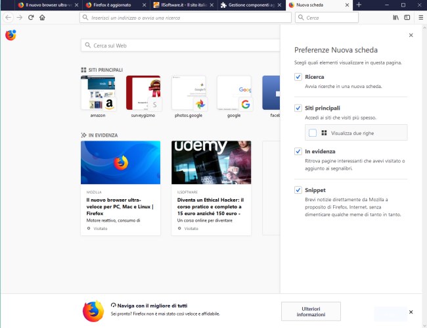Screen dimensions: 427x328
Task: Click the 'SITI PRINCIPALI' section heading
Action: tap(105, 70)
